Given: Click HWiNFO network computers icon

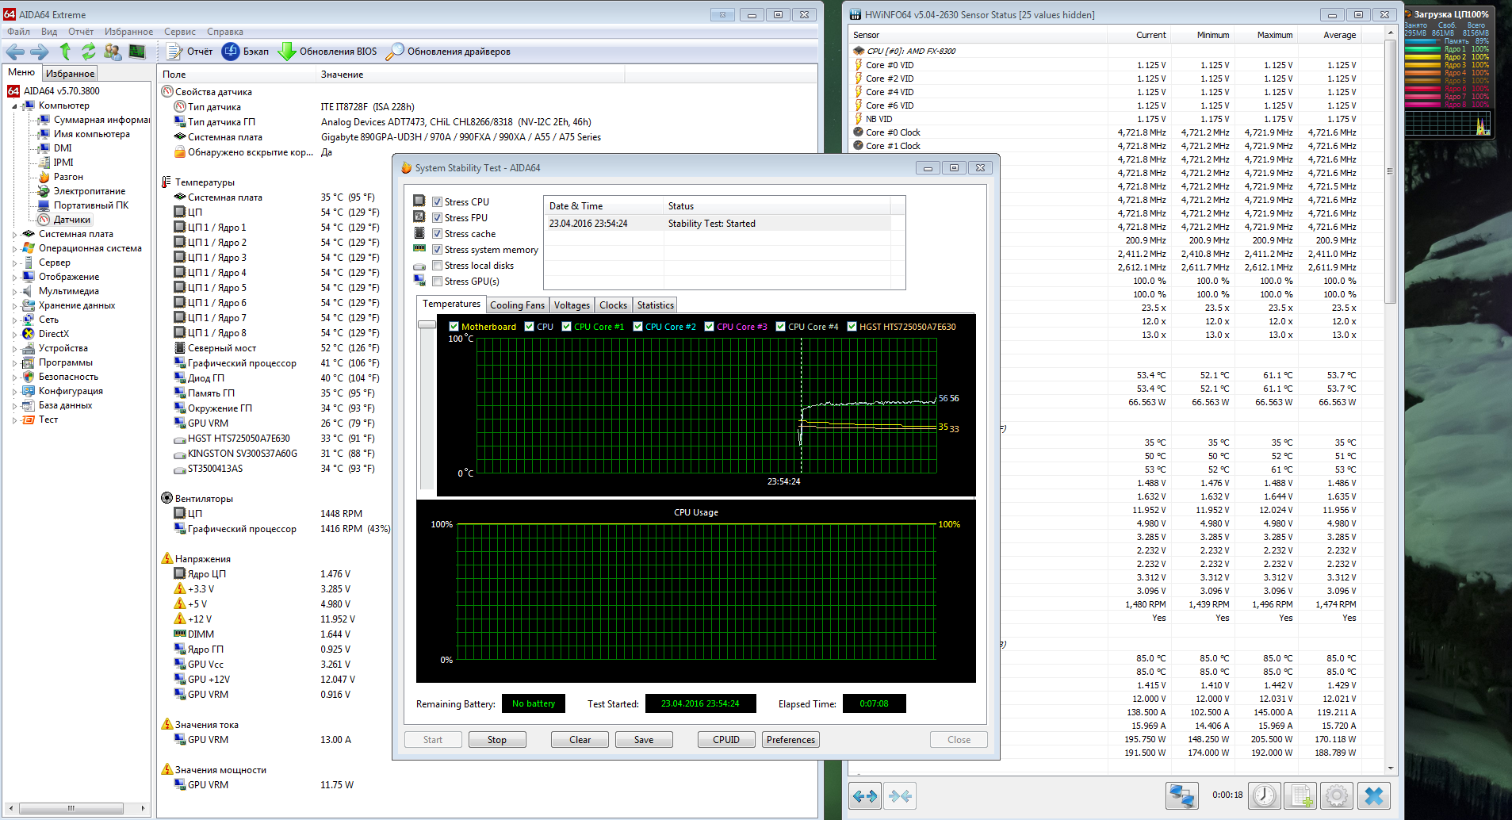Looking at the screenshot, I should click(x=1181, y=795).
